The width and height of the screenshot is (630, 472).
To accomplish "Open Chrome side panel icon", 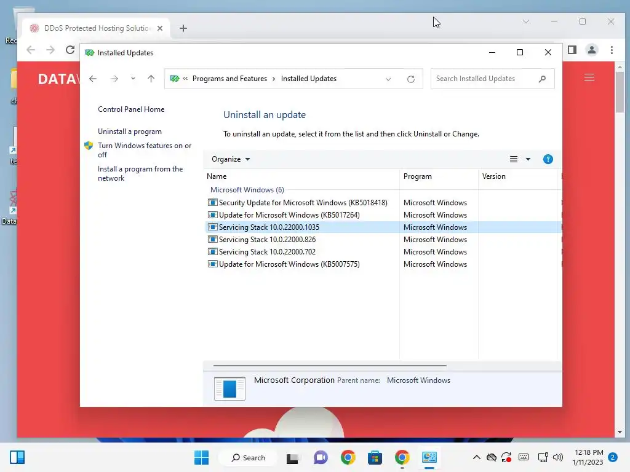I will tap(572, 50).
